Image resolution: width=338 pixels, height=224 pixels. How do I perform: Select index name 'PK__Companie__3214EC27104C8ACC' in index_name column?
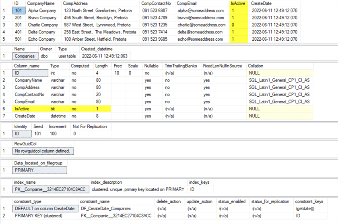[51, 189]
